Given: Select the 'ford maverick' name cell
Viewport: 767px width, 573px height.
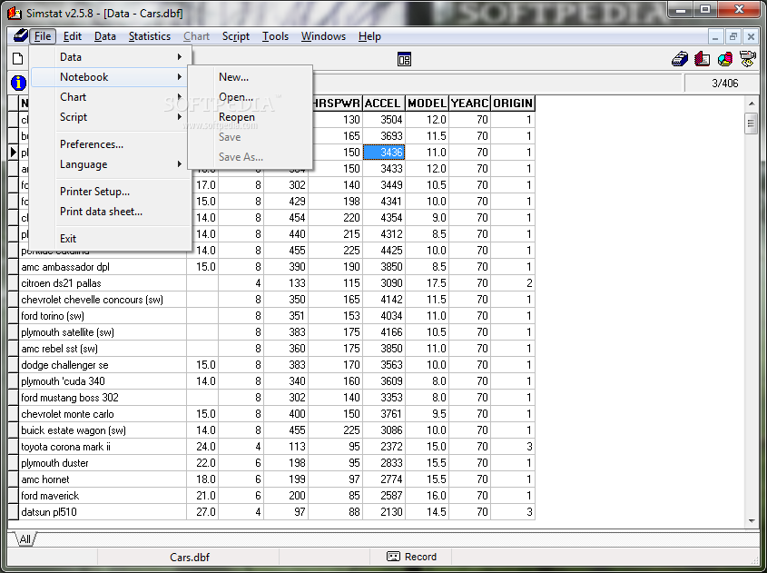Looking at the screenshot, I should [x=103, y=496].
